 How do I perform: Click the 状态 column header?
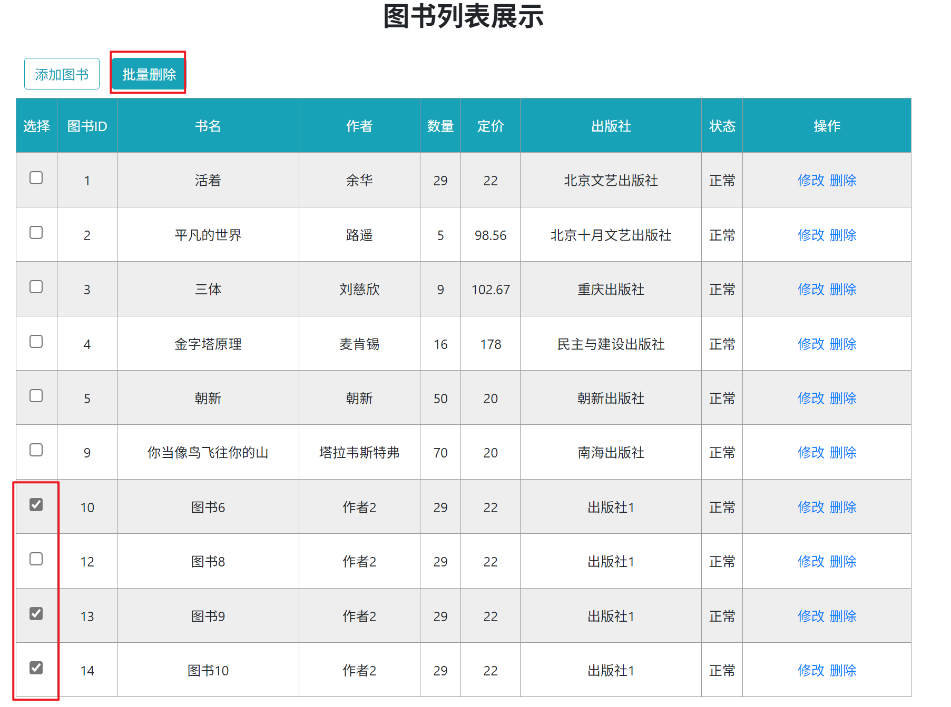(722, 126)
